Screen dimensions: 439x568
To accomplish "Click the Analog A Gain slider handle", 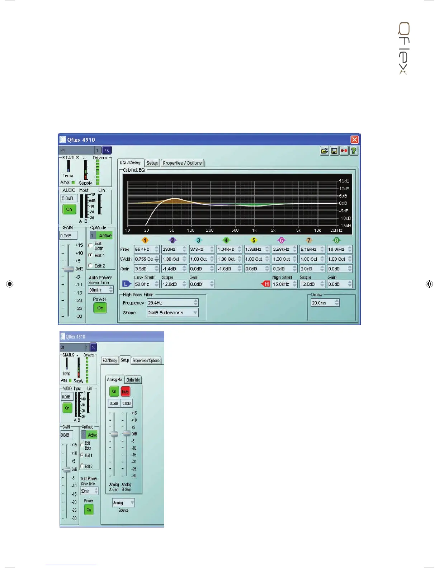I will pos(114,434).
